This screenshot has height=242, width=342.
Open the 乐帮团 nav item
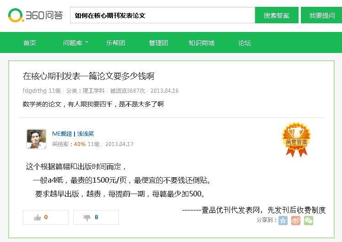coord(116,43)
